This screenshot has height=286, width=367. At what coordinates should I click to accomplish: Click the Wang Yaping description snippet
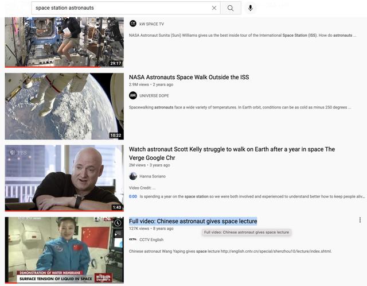click(x=231, y=252)
